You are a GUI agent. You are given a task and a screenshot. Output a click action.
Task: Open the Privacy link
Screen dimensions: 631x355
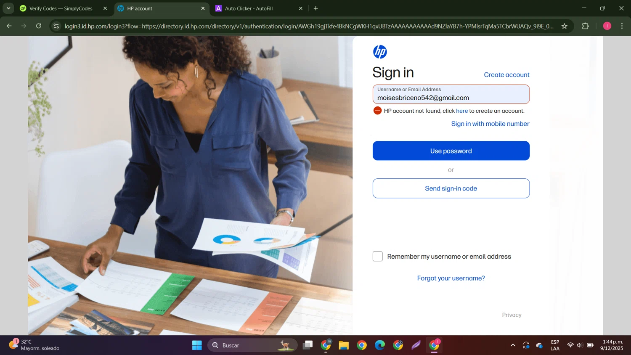pyautogui.click(x=512, y=315)
